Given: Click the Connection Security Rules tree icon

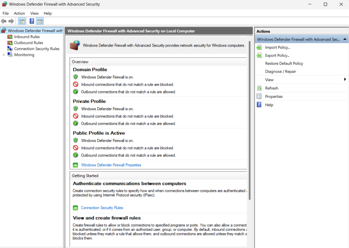Looking at the screenshot, I should point(10,49).
